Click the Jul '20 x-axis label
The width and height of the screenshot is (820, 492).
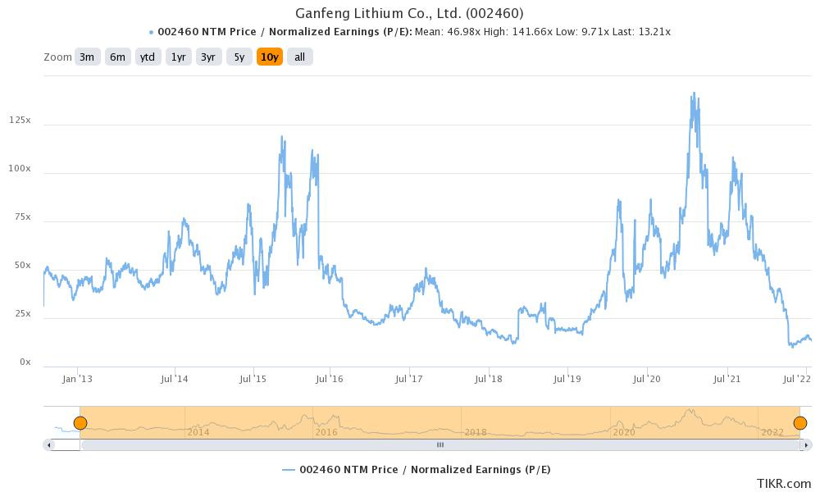(x=647, y=379)
